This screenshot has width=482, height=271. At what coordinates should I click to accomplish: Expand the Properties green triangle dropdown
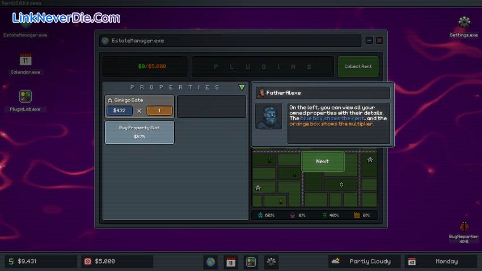[x=242, y=87]
